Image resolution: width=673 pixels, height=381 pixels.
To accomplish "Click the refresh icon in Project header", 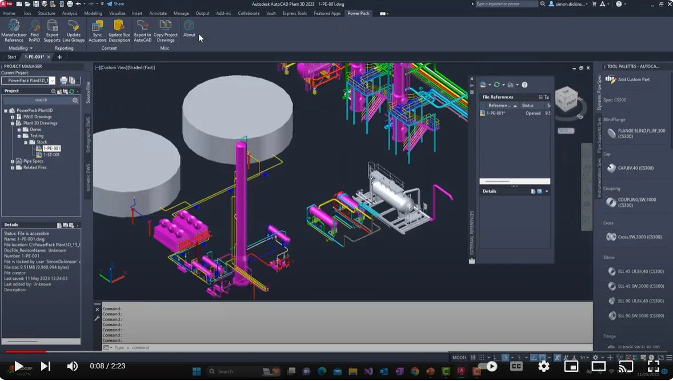I will coord(71,91).
